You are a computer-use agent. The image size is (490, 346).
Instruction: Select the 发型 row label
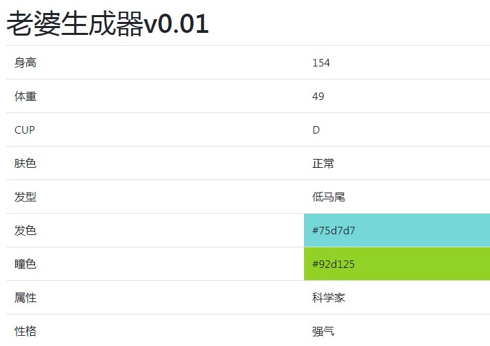[25, 197]
